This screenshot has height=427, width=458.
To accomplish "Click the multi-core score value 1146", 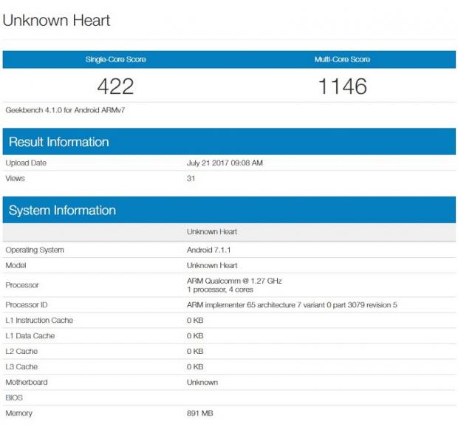I will tap(342, 86).
